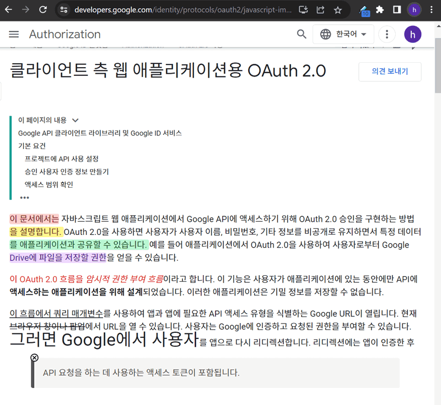Close the note box with the X icon
Viewport: 441px width, 405px height.
click(34, 358)
